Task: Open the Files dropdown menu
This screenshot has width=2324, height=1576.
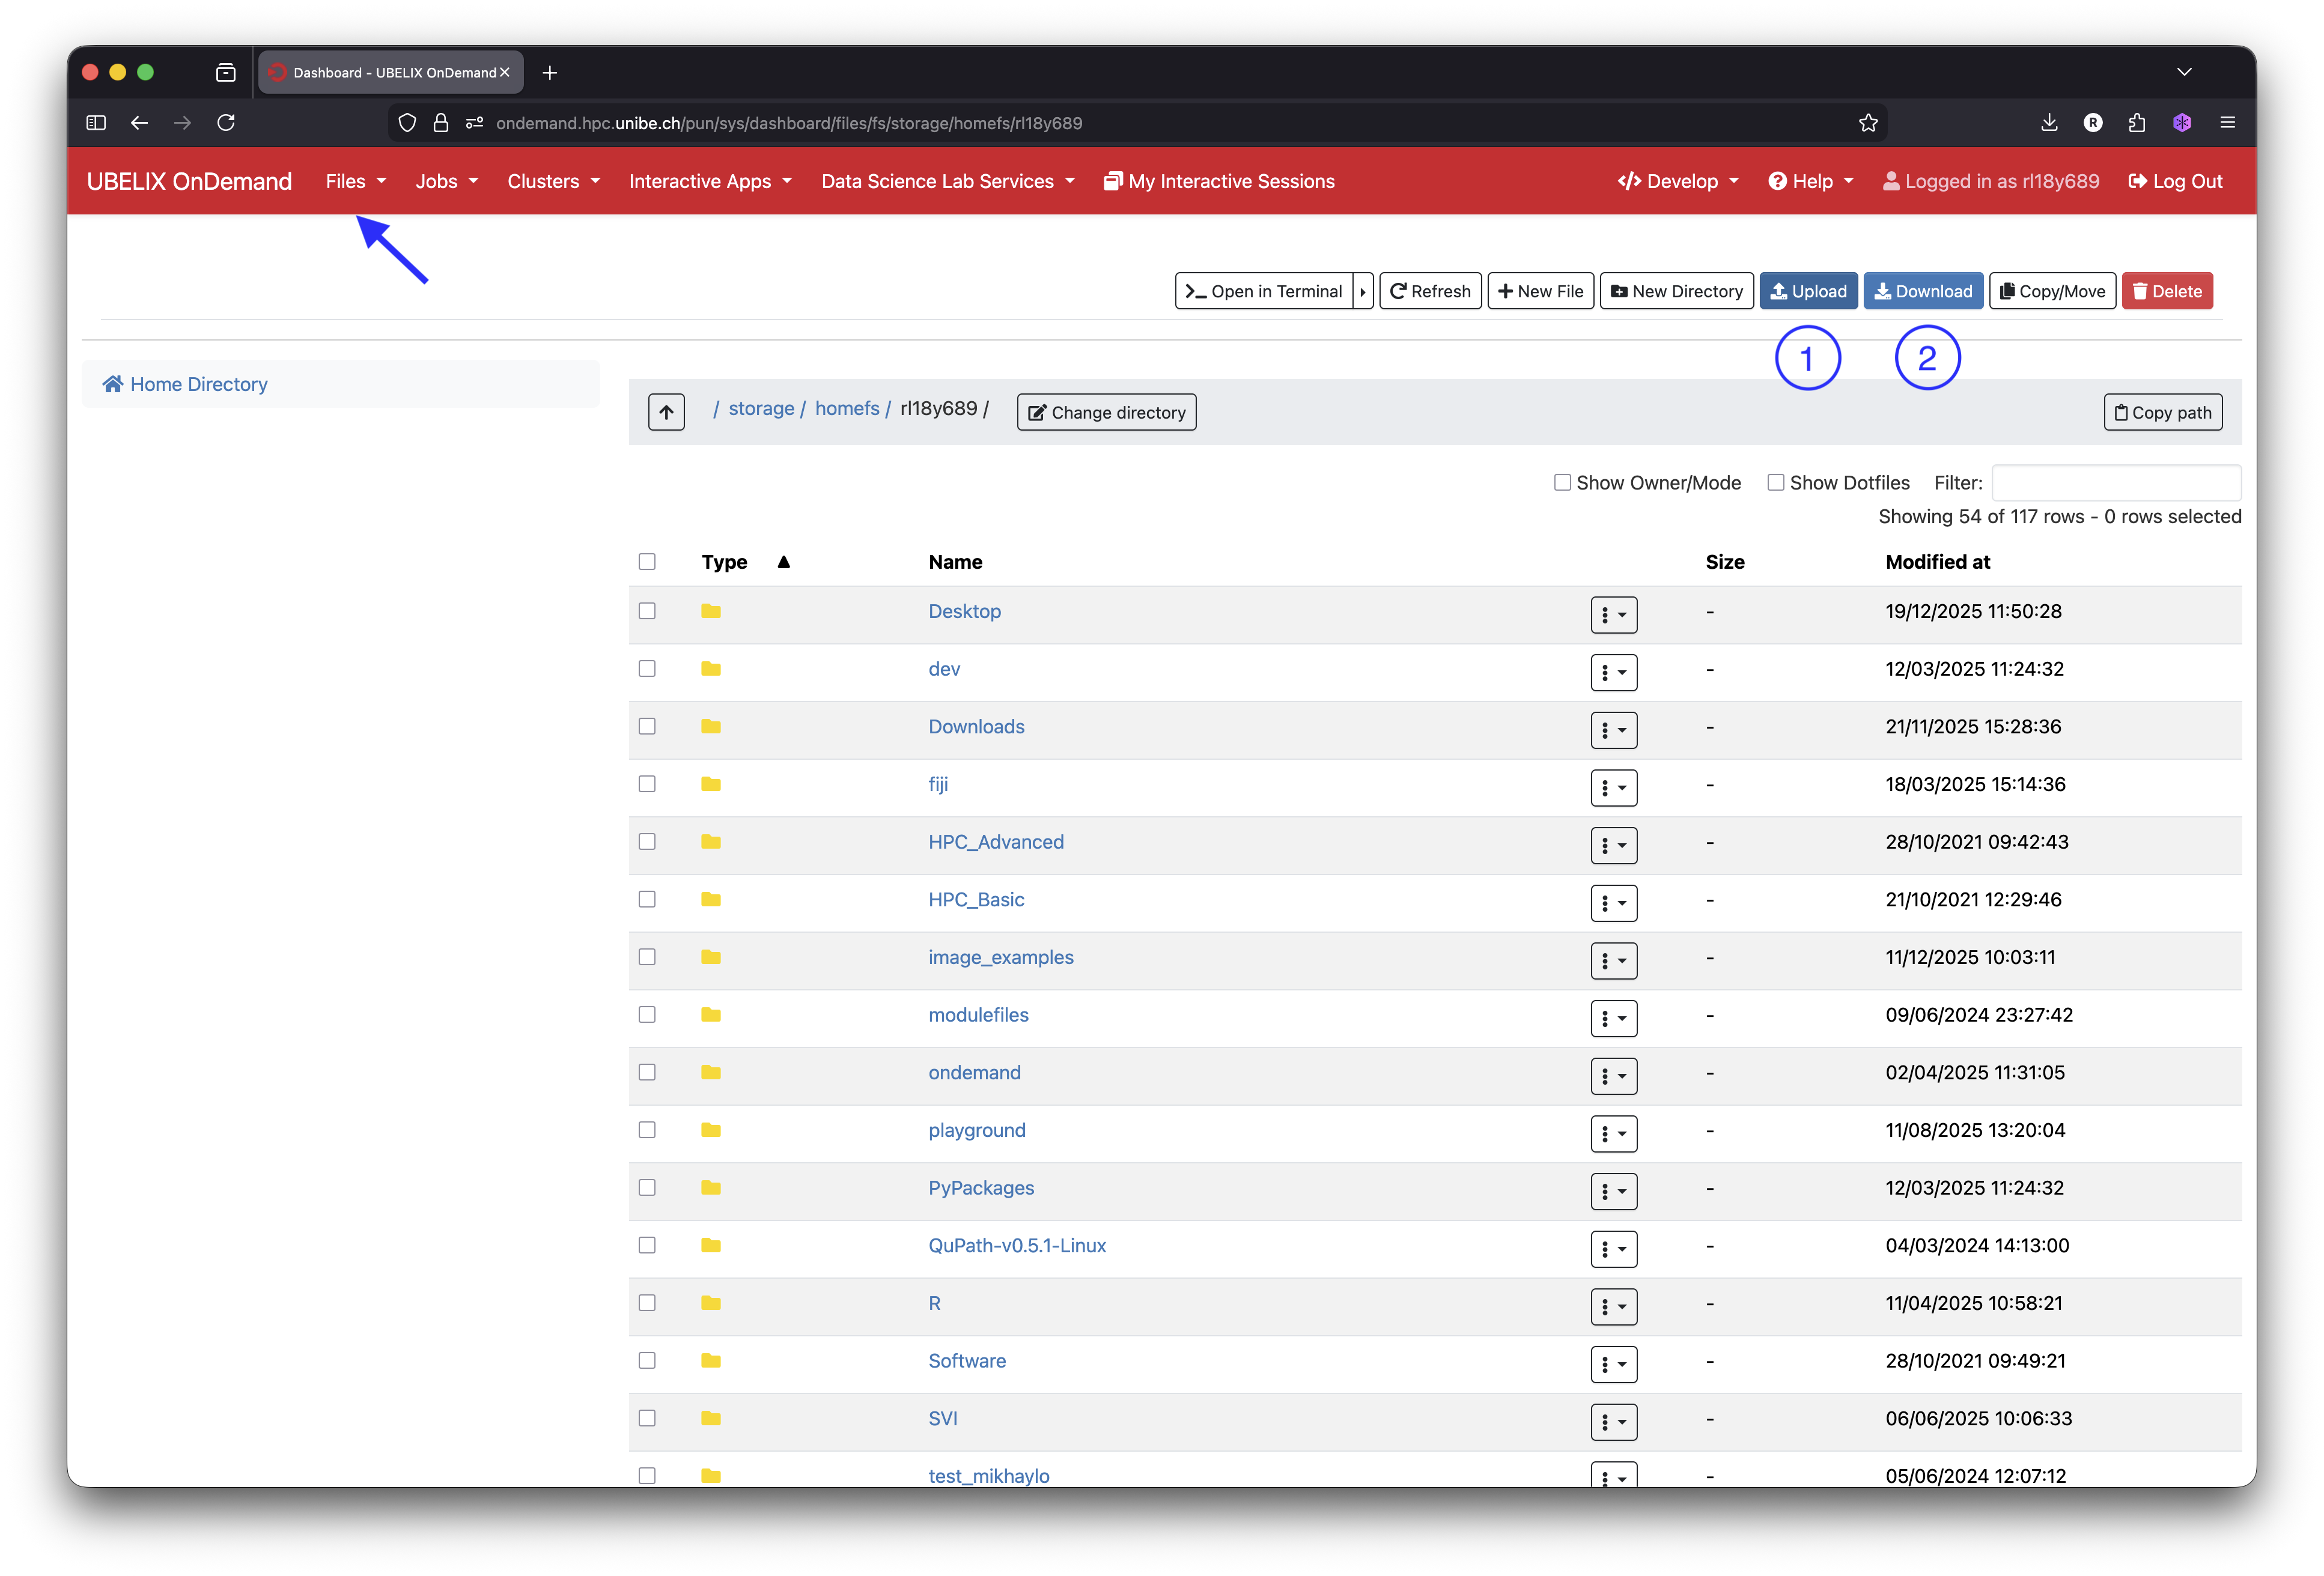Action: pyautogui.click(x=355, y=181)
